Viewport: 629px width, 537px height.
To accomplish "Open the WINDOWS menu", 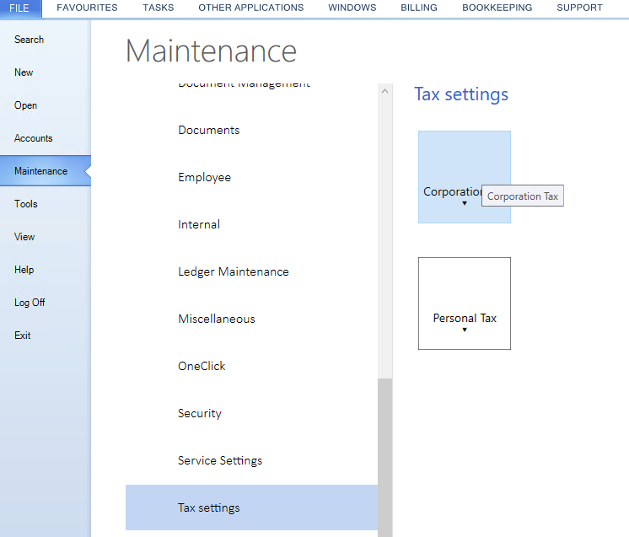I will [x=352, y=8].
